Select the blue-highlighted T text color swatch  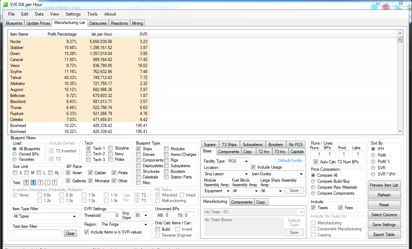click(33, 182)
